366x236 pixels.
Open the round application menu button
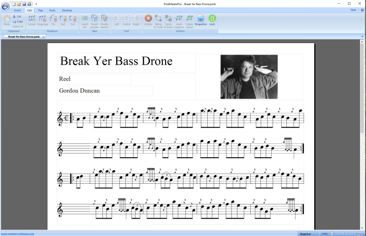[x=5, y=6]
